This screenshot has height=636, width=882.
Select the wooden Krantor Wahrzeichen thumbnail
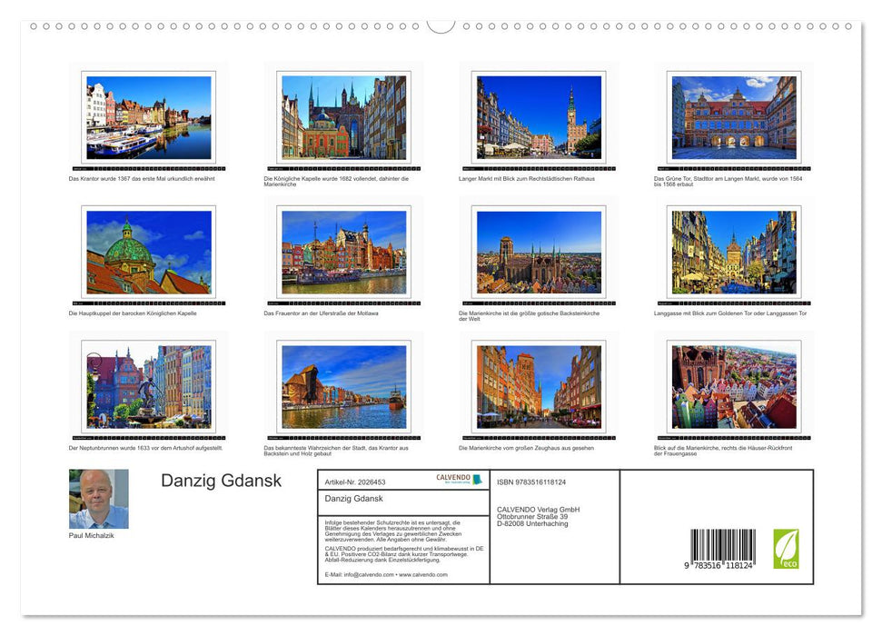pyautogui.click(x=342, y=386)
